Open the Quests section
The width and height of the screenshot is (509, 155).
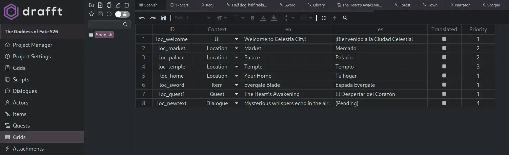(42, 125)
